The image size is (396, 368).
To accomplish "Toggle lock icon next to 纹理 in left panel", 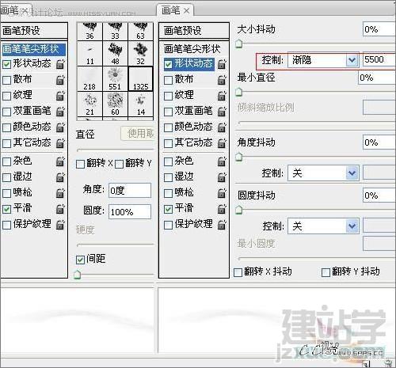I will 60,96.
